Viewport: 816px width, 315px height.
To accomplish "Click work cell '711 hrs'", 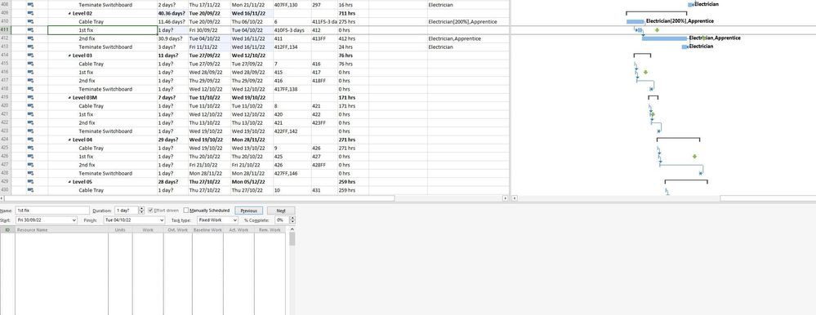I will [x=353, y=13].
